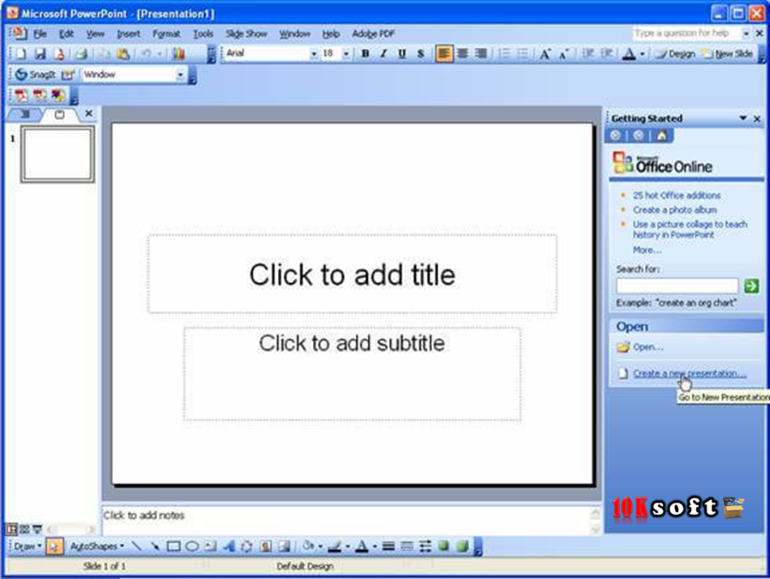770x579 pixels.
Task: Click the Undo arrow icon
Action: click(x=146, y=53)
